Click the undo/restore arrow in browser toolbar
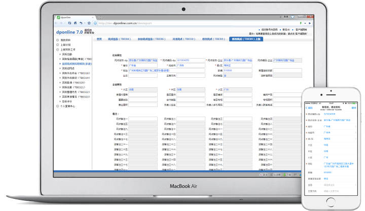This screenshot has height=211, width=365. coord(81,23)
